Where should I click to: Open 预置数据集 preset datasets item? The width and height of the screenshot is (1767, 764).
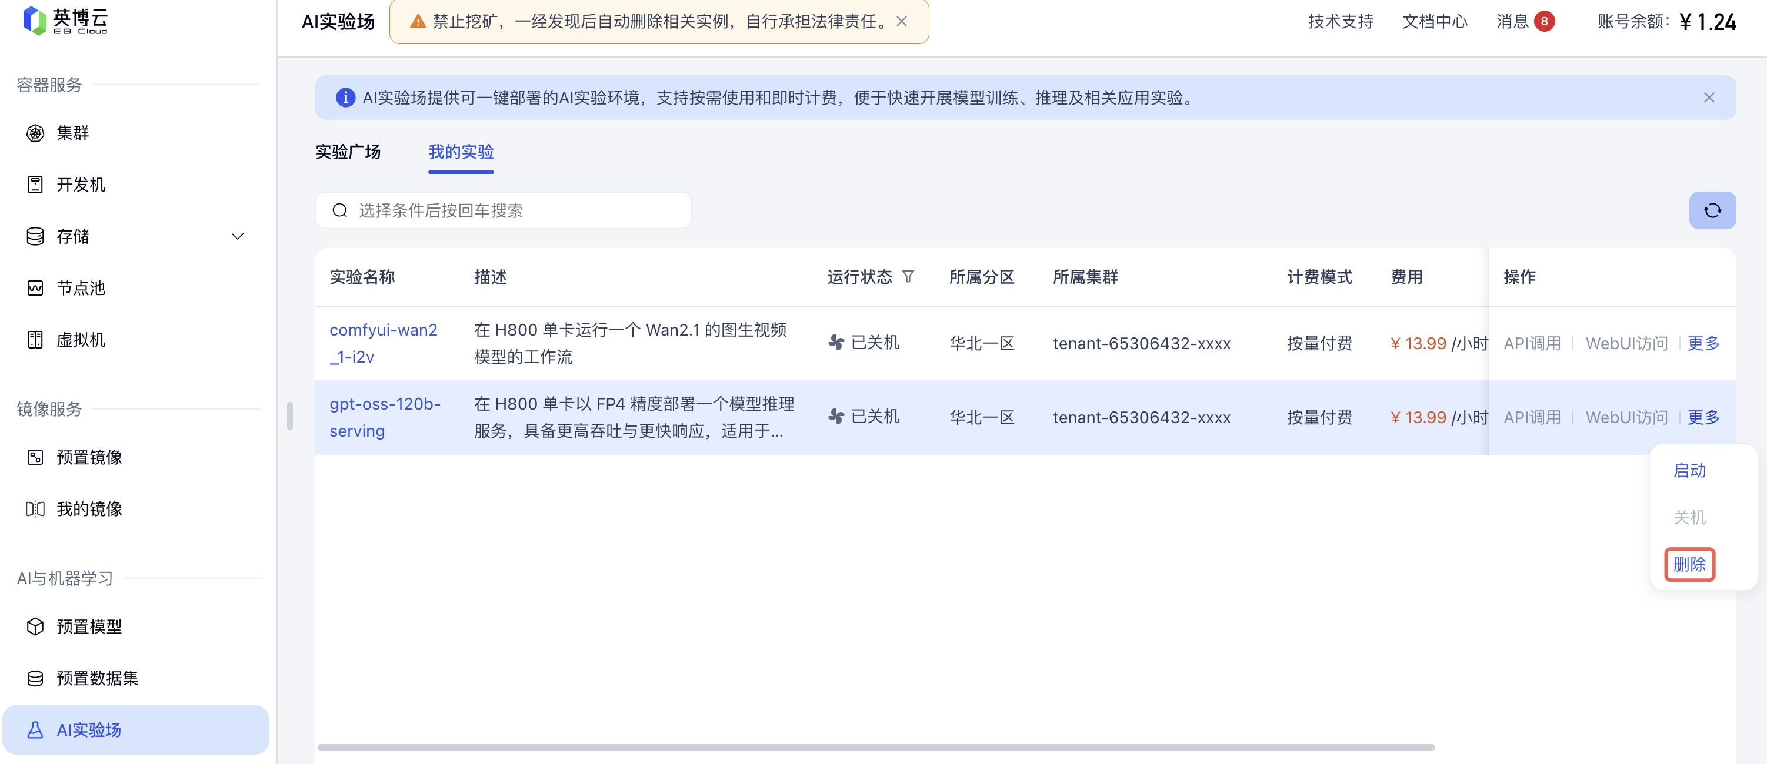(x=96, y=678)
